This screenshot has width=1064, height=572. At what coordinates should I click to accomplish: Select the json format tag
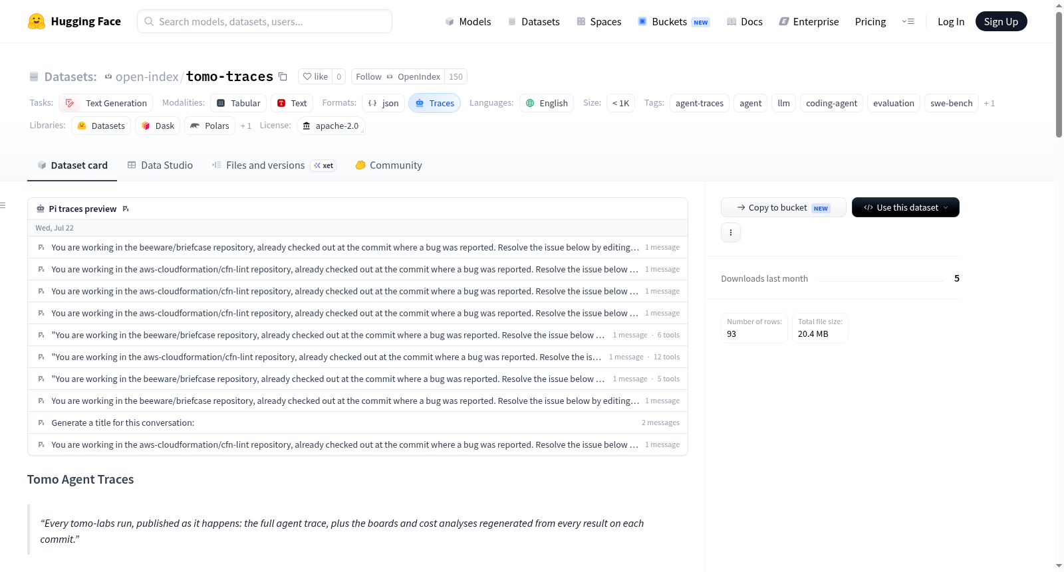click(384, 103)
